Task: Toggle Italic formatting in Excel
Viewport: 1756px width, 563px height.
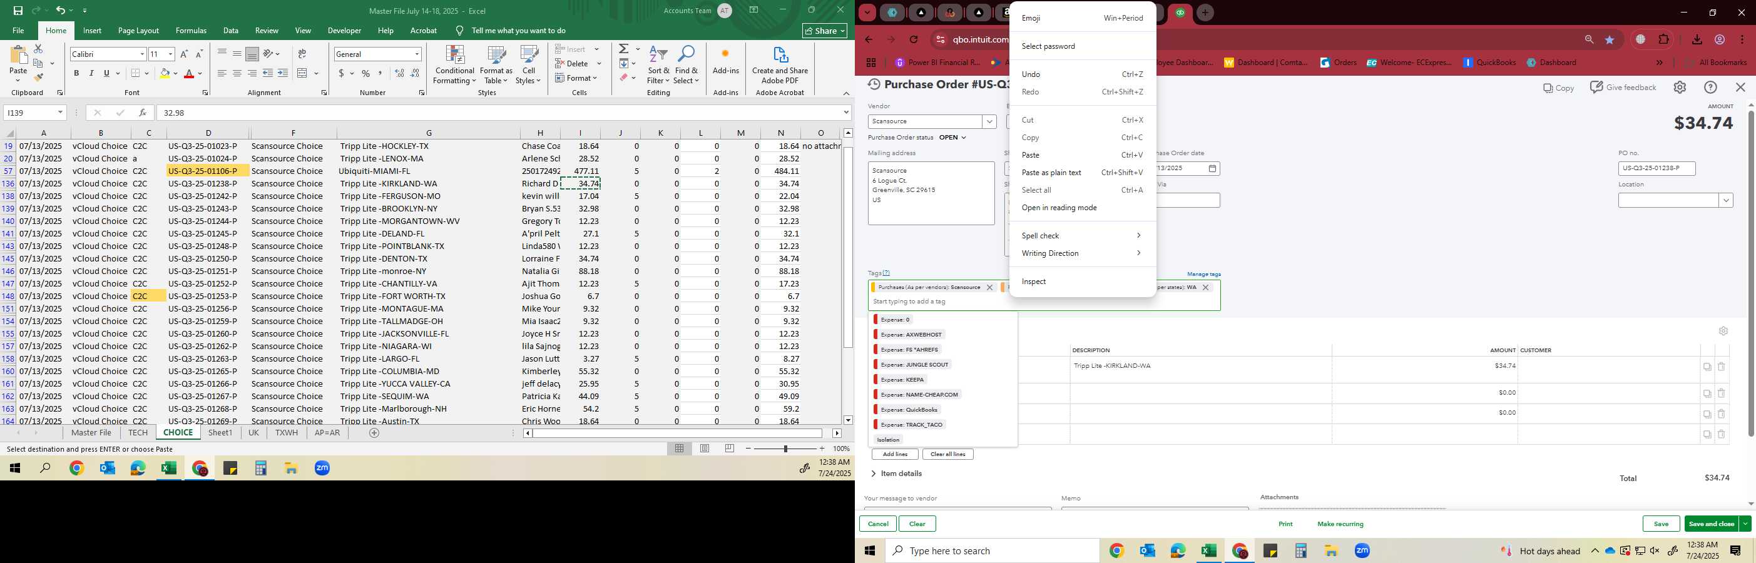Action: pos(91,73)
